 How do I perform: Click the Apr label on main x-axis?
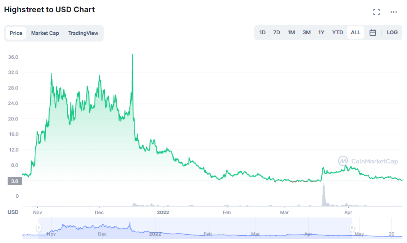click(348, 213)
